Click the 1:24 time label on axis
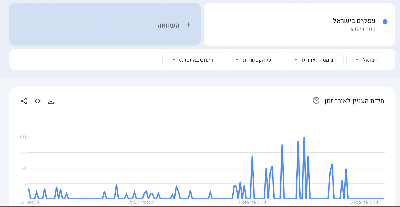400x207 pixels. [252, 202]
